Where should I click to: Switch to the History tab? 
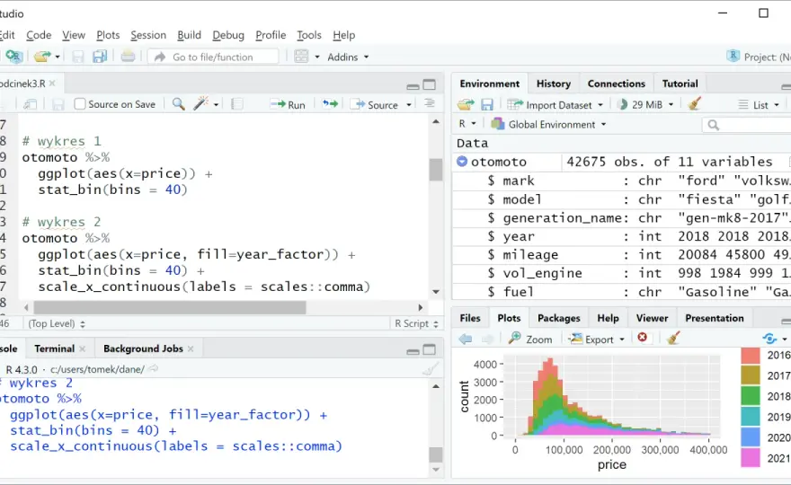tap(554, 84)
